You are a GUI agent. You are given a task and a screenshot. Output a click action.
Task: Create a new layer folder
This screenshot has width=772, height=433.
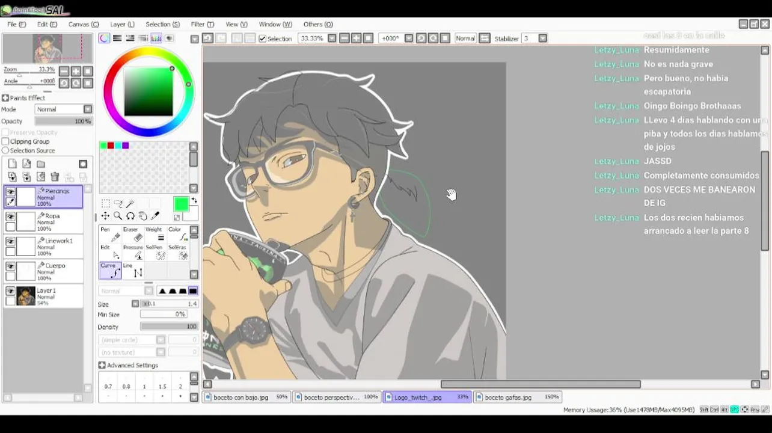(x=41, y=164)
